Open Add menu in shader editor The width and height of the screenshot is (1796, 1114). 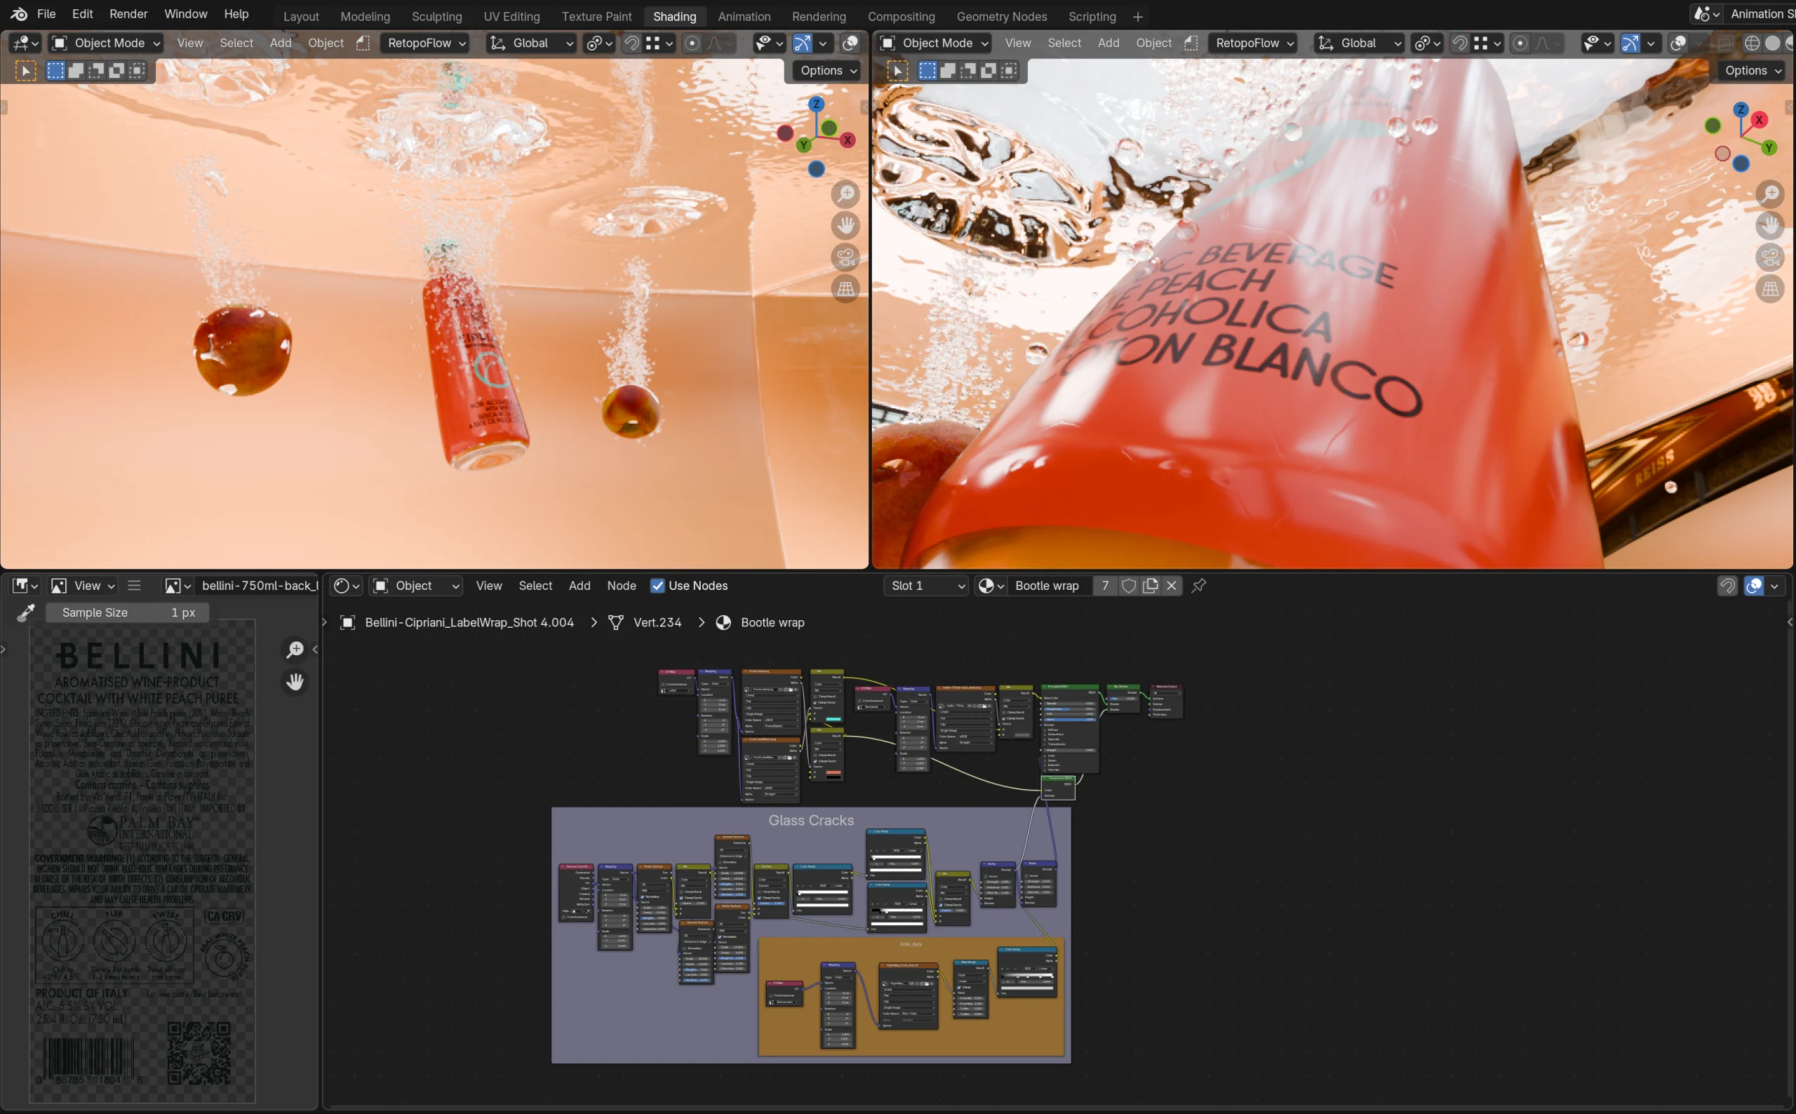tap(579, 585)
